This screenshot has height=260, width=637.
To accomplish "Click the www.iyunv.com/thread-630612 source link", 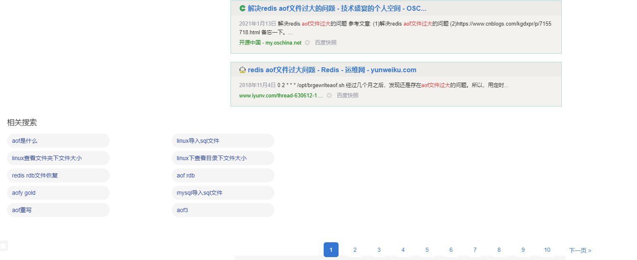I will [282, 95].
